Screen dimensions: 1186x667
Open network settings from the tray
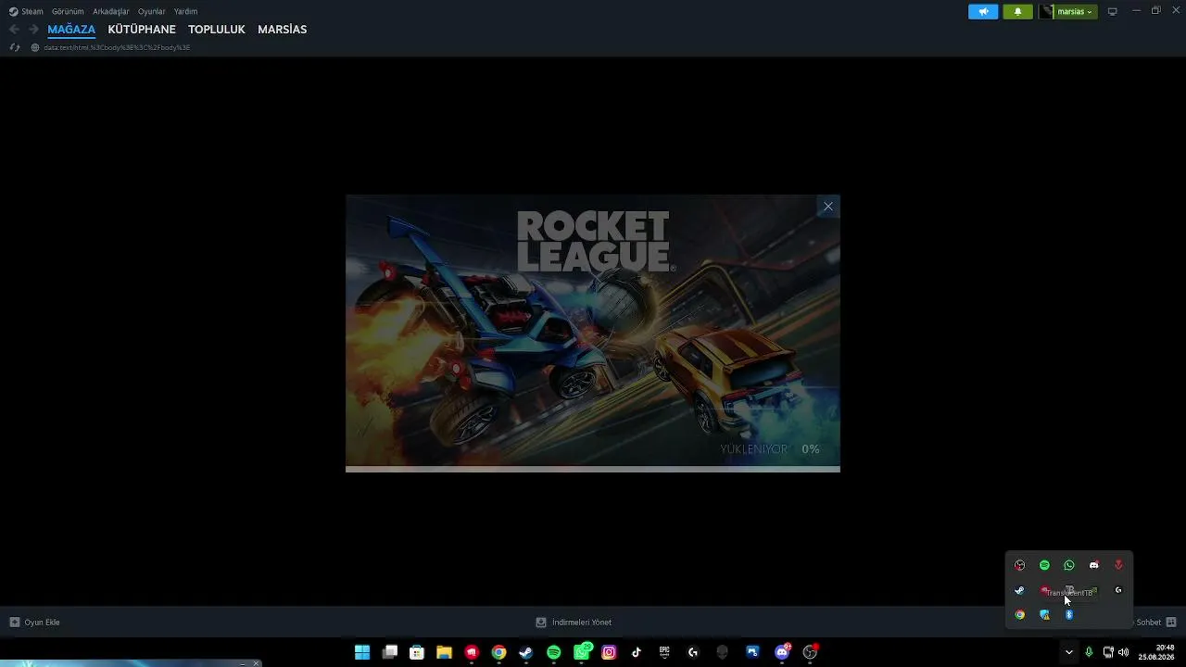[1108, 652]
